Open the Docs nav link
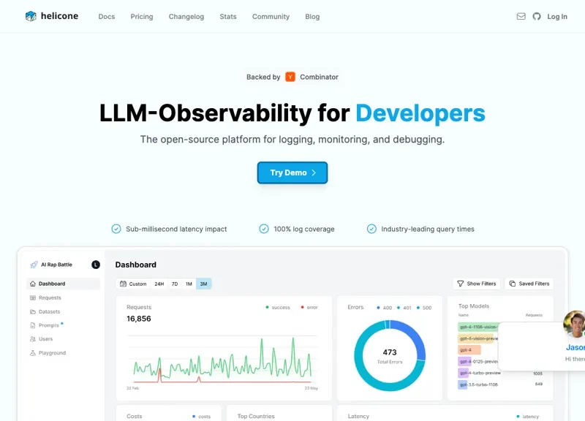585x421 pixels. (x=107, y=16)
